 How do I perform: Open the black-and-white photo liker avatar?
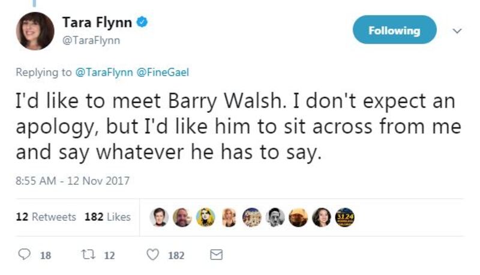click(275, 217)
